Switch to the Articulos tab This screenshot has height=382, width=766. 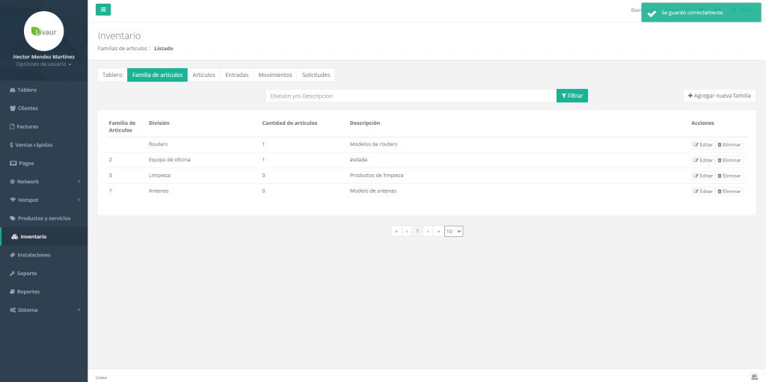[x=203, y=75]
